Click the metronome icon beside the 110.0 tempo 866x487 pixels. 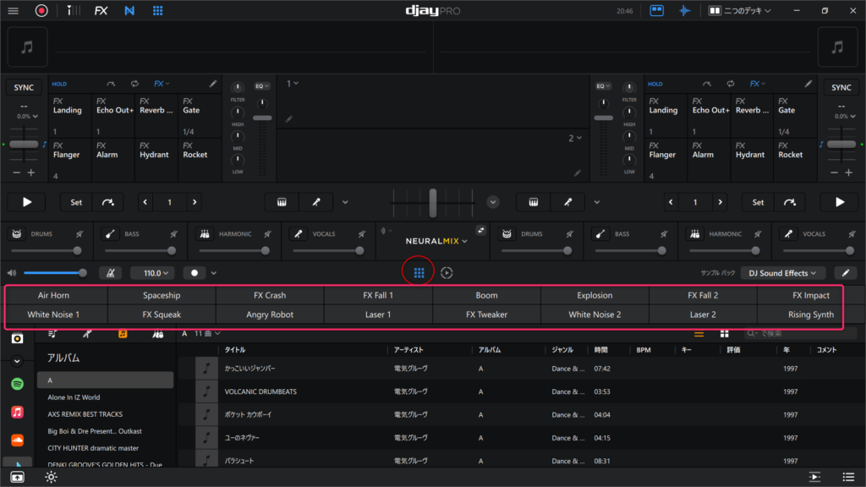click(111, 273)
